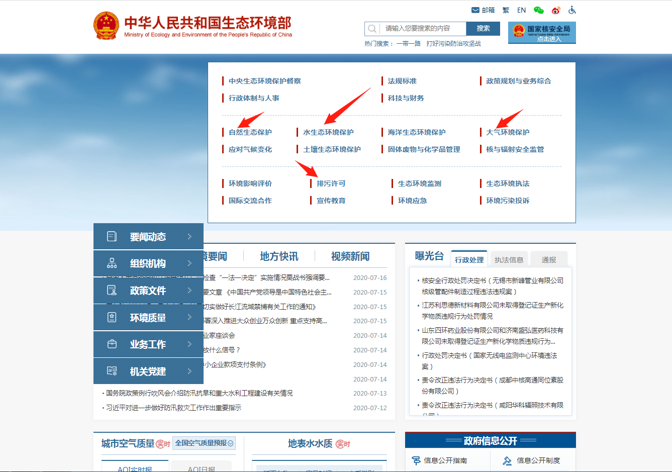Click the Weibo icon in header
Screen dimensions: 672x472
pyautogui.click(x=556, y=10)
